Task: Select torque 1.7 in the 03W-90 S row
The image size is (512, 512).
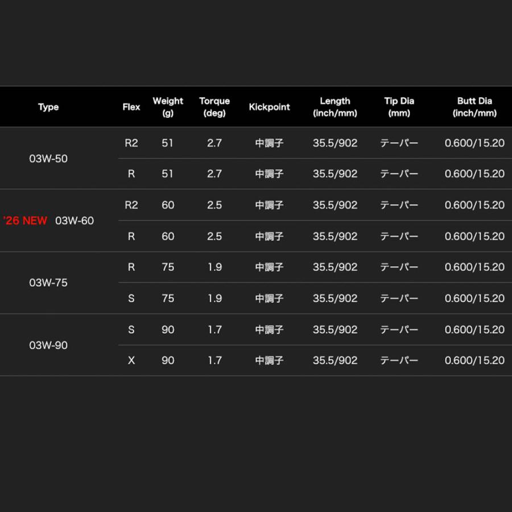Action: (215, 330)
